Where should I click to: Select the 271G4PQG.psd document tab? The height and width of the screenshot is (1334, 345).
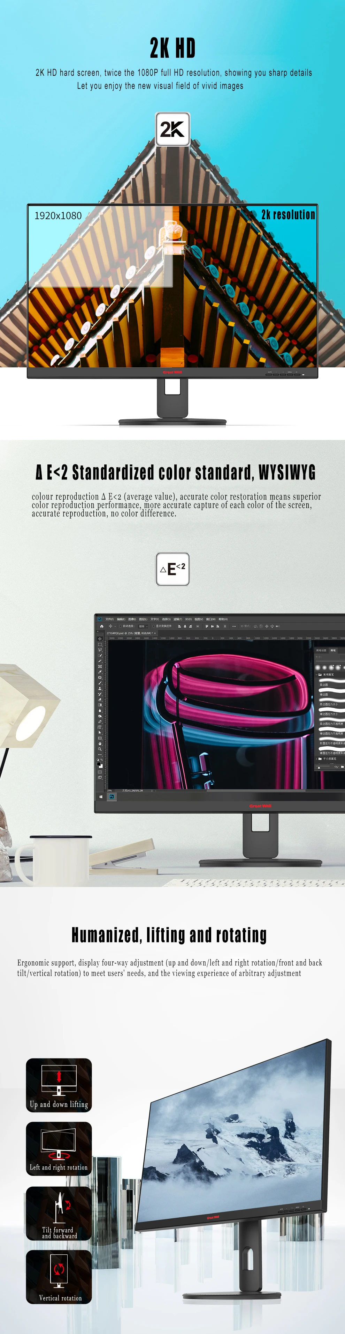pyautogui.click(x=131, y=633)
